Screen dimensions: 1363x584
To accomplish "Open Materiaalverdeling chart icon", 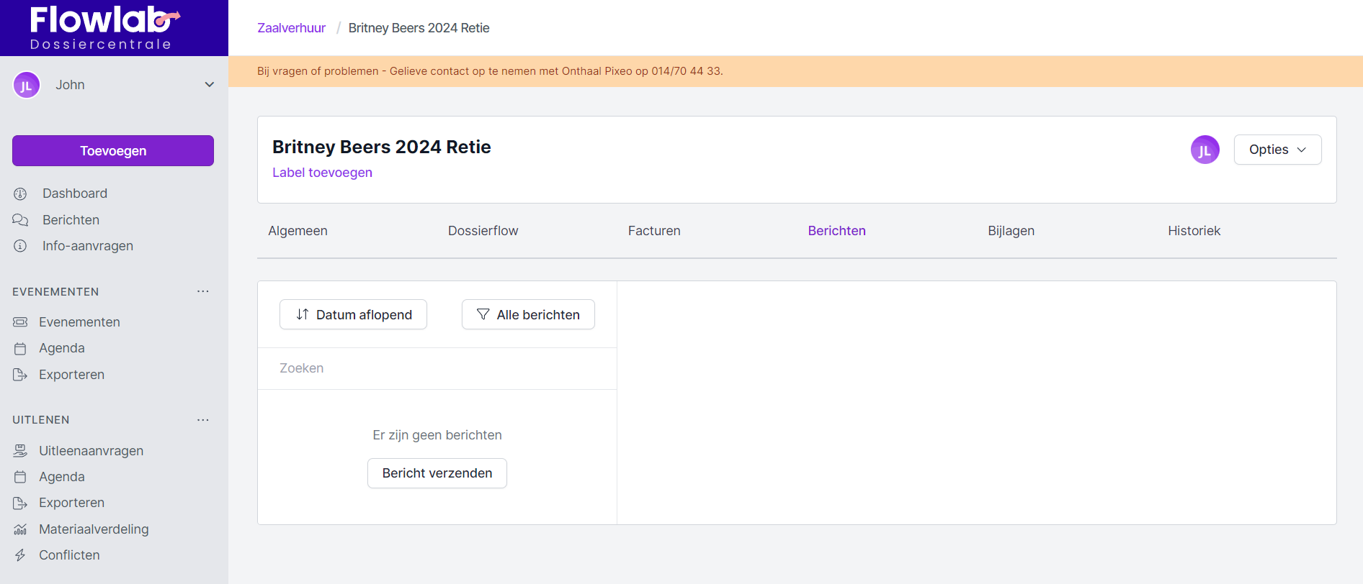I will [20, 529].
